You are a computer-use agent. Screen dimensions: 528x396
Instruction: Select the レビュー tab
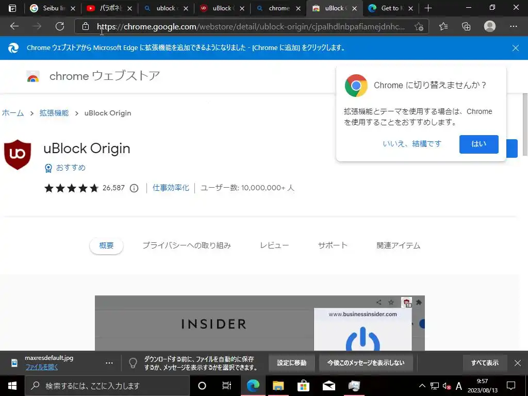(x=274, y=245)
